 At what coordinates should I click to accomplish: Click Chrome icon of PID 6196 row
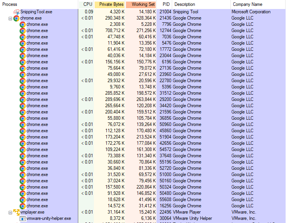(23, 62)
